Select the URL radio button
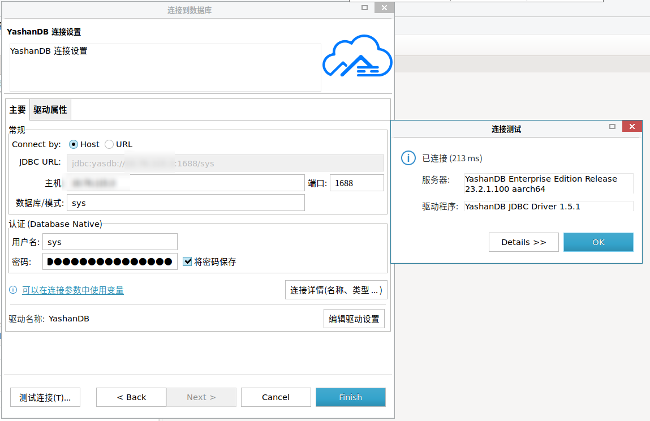 tap(109, 144)
